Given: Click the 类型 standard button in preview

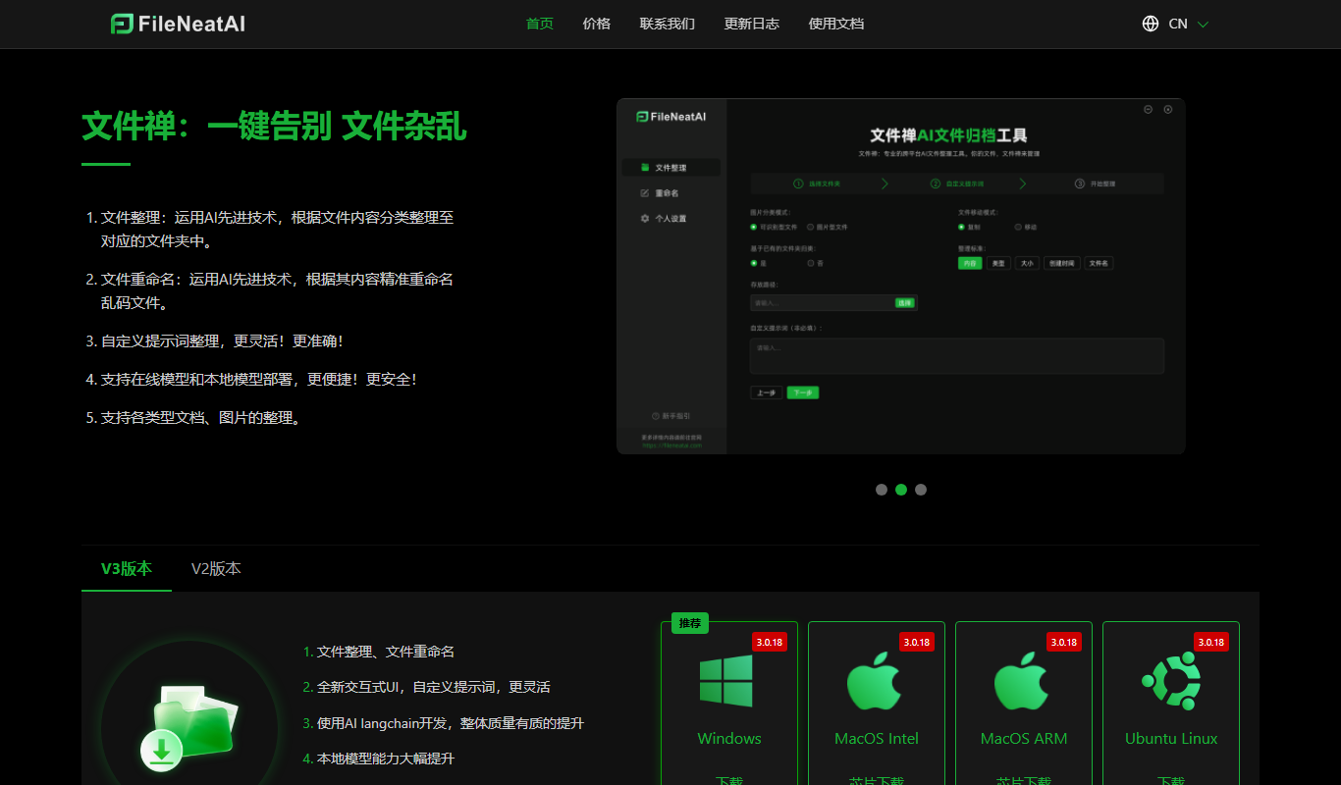Looking at the screenshot, I should [998, 263].
